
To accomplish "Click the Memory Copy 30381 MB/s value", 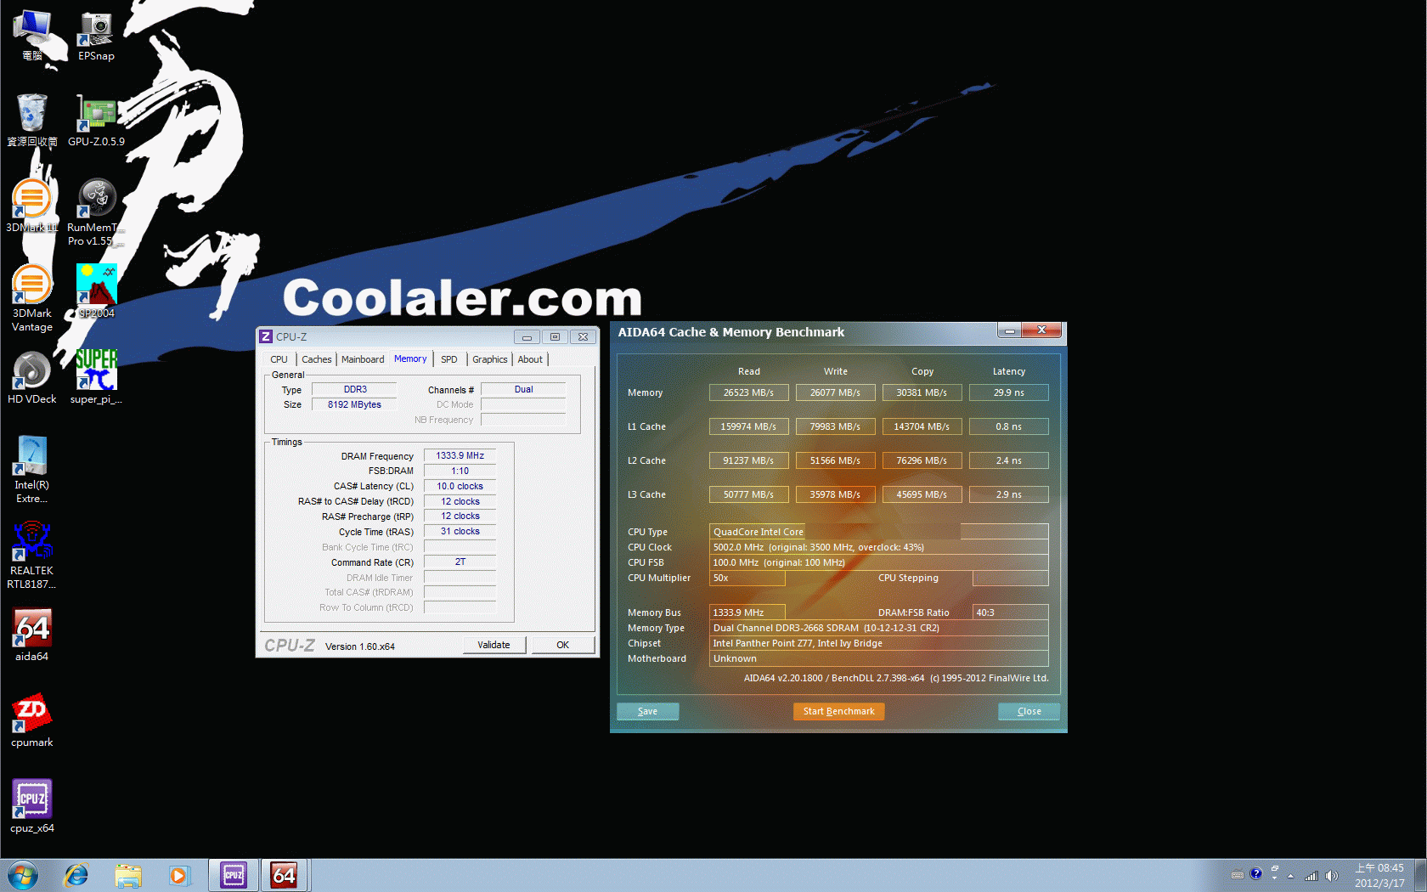I will point(922,392).
